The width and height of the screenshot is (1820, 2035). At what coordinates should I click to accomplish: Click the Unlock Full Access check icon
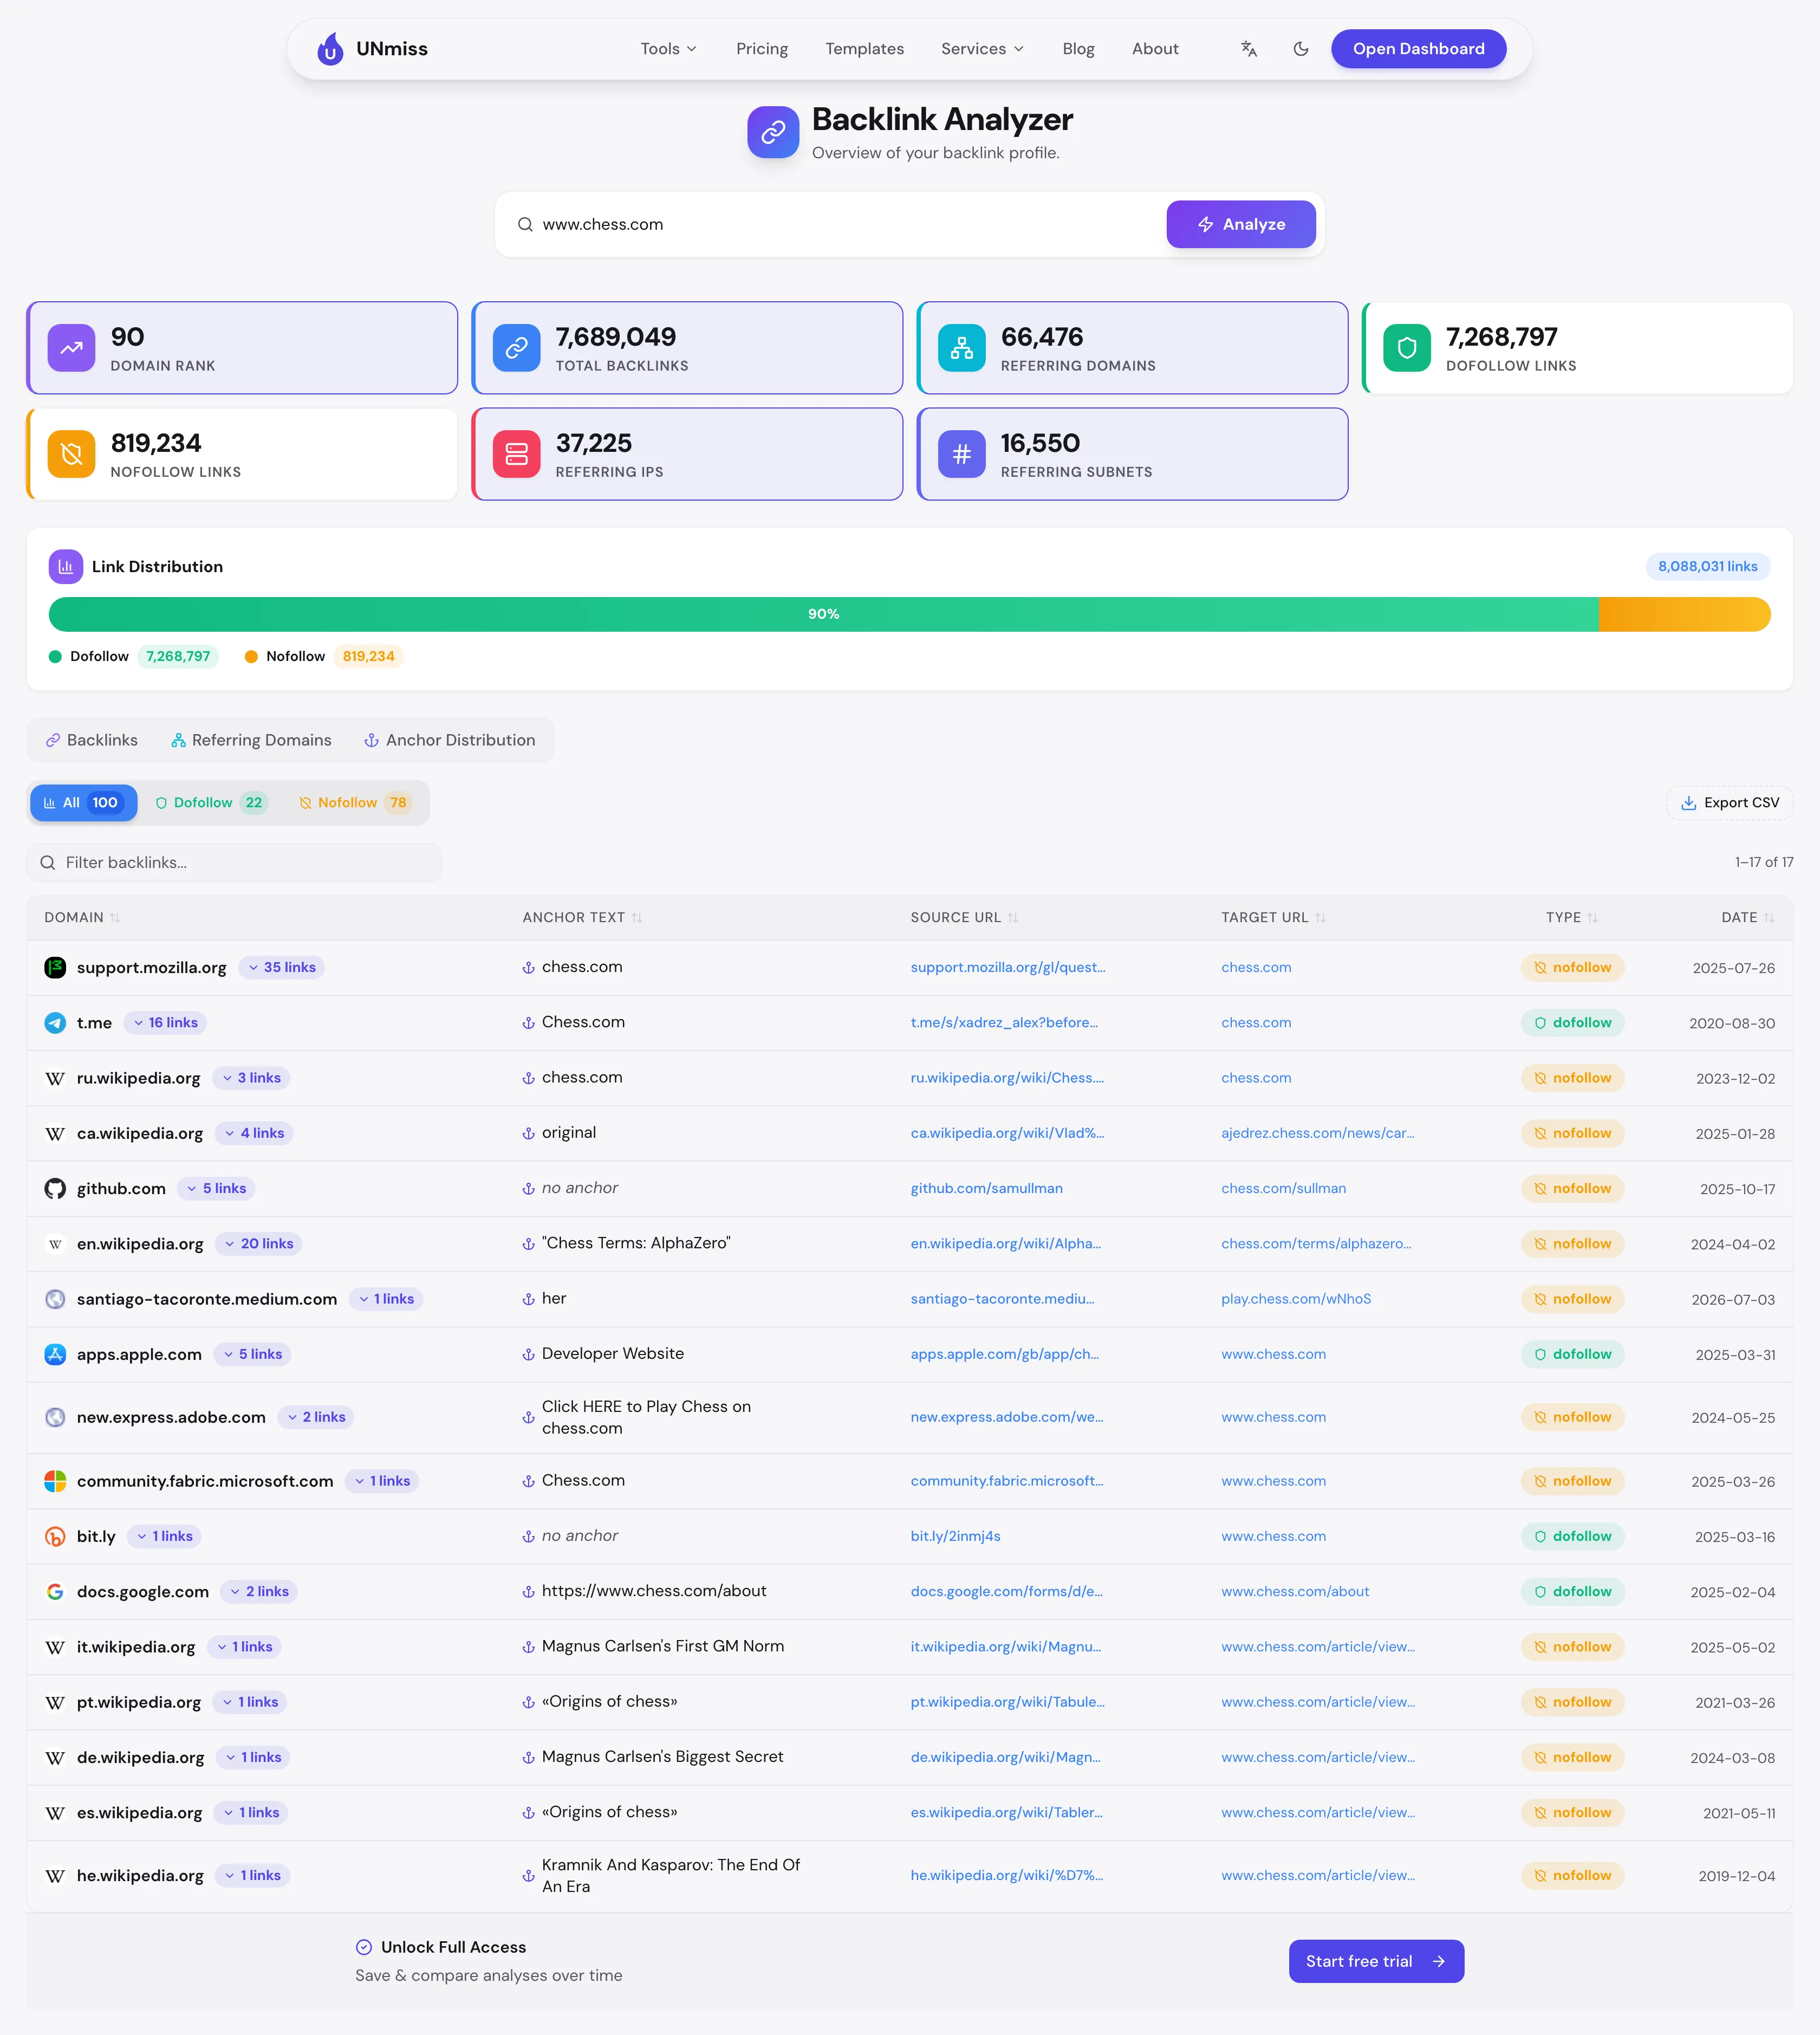point(364,1947)
